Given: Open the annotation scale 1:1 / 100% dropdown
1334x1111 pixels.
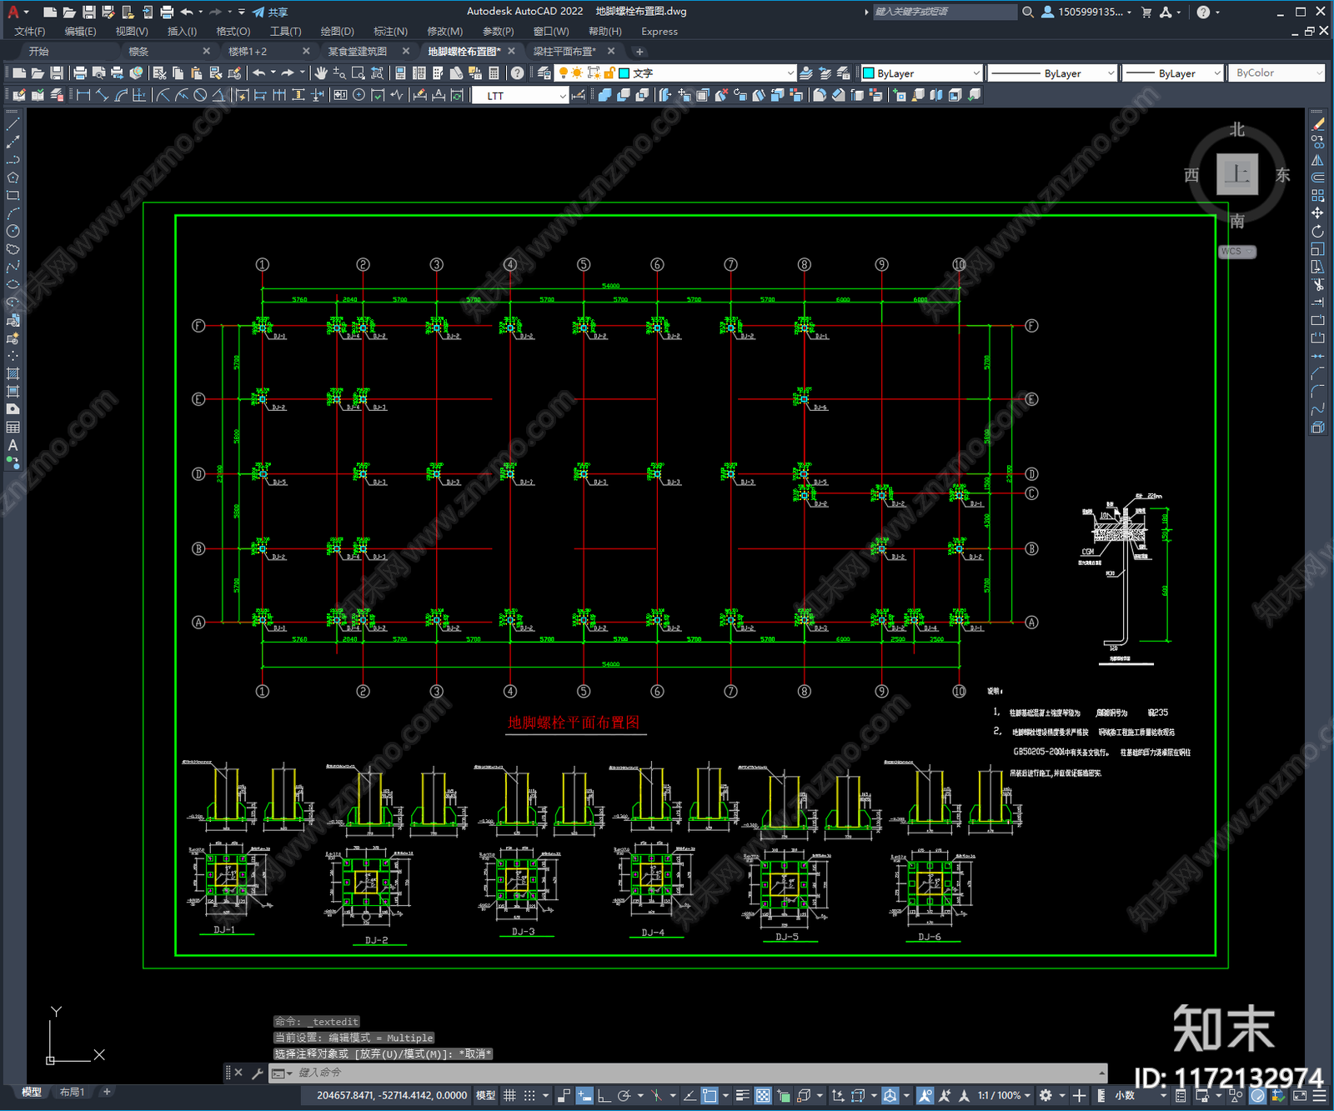Looking at the screenshot, I should point(1004,1095).
